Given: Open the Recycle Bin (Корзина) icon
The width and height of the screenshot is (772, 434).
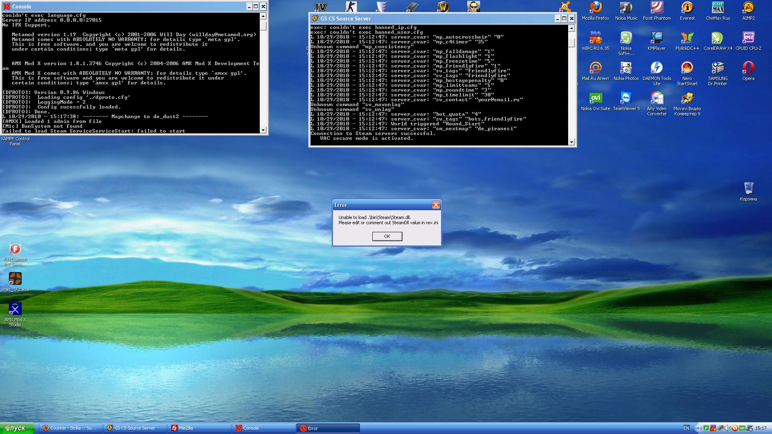Looking at the screenshot, I should click(748, 191).
